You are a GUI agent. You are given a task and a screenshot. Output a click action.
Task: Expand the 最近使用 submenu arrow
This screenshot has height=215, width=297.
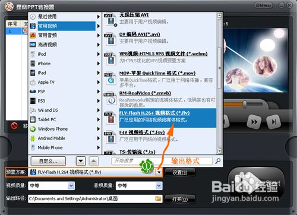[x=98, y=17]
